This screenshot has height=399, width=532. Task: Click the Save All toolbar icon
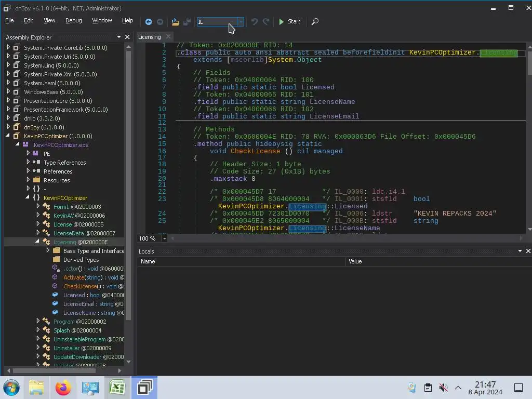coord(187,22)
